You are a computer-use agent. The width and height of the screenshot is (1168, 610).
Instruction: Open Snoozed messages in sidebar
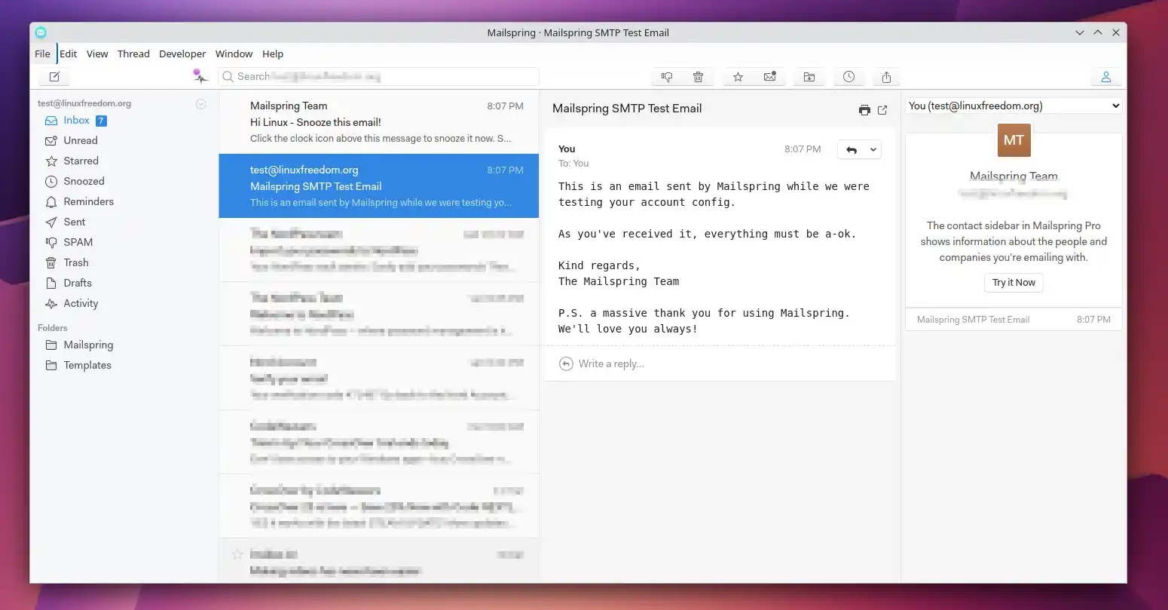[x=84, y=182]
